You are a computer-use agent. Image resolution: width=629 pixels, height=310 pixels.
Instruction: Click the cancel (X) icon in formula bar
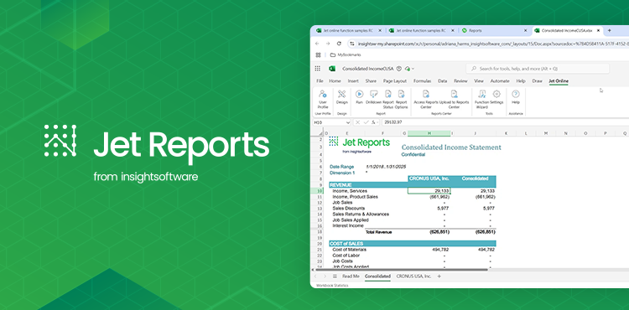click(x=357, y=122)
